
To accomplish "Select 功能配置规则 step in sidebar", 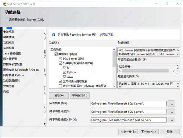I will tap(11, 81).
